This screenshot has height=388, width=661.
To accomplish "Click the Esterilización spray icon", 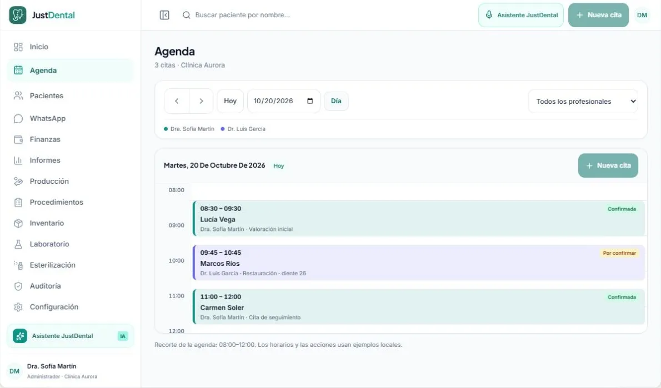I will [x=18, y=265].
